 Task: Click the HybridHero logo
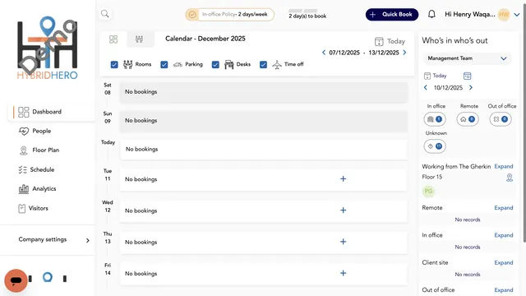pyautogui.click(x=48, y=48)
